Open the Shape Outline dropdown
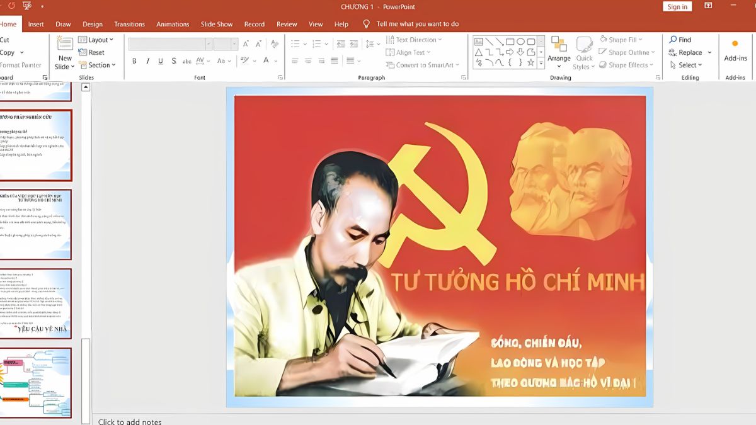The height and width of the screenshot is (425, 756). click(626, 52)
